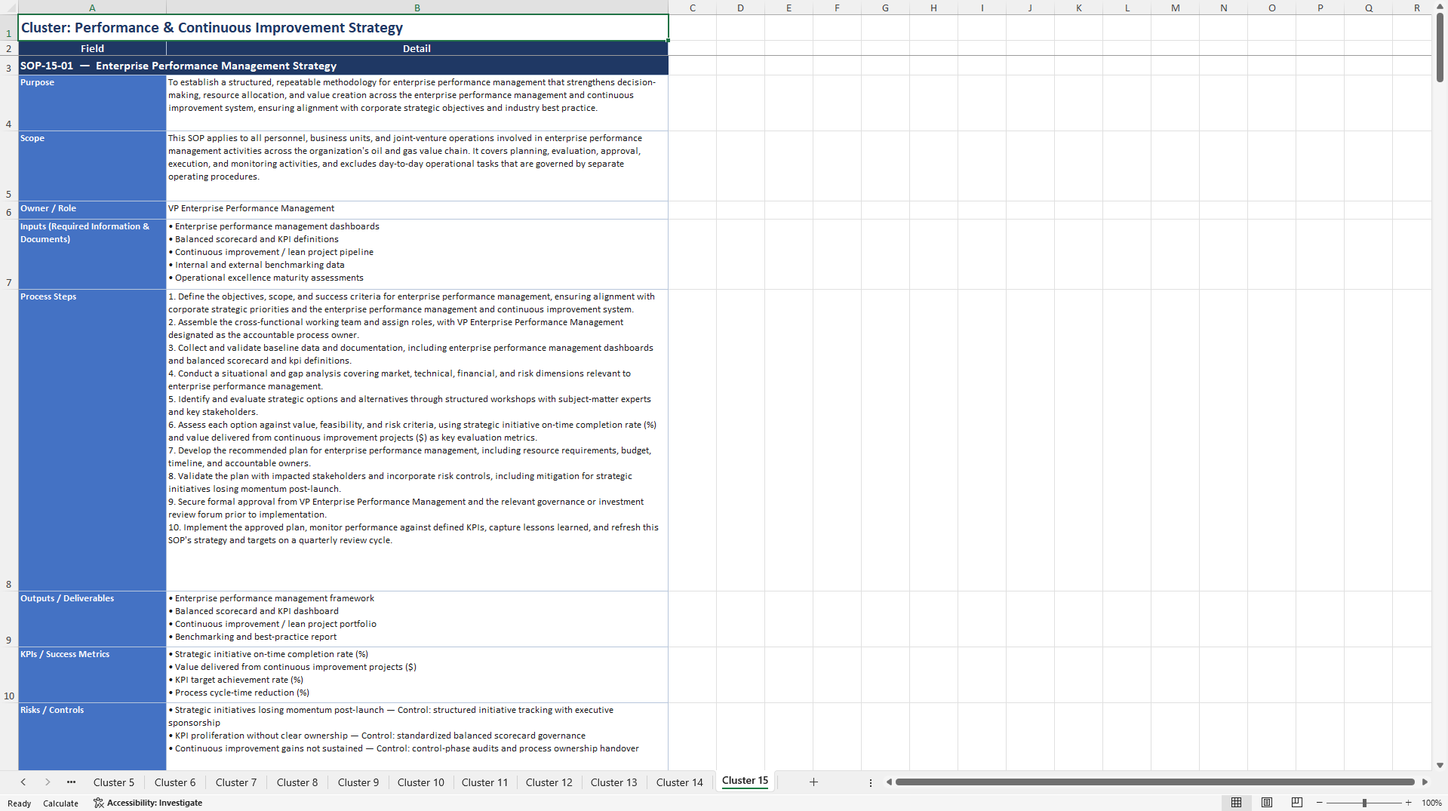Select row 10 header
Image resolution: width=1448 pixels, height=811 pixels.
pos(9,675)
